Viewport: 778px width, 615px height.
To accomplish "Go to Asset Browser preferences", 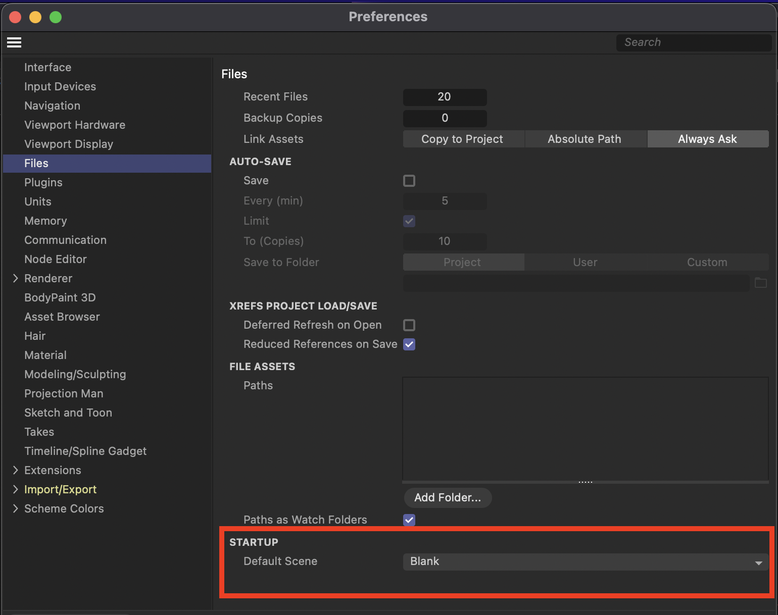I will [x=62, y=317].
